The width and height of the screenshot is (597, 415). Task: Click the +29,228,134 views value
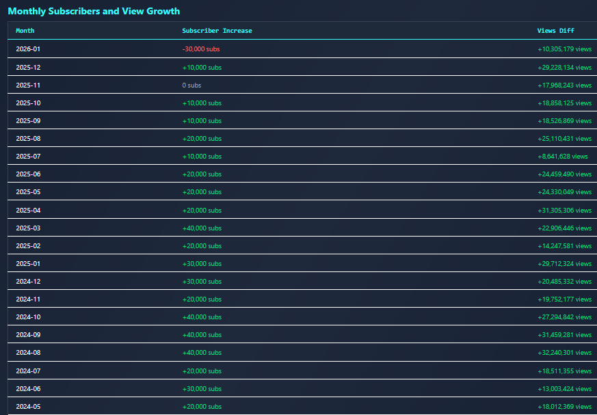click(565, 68)
